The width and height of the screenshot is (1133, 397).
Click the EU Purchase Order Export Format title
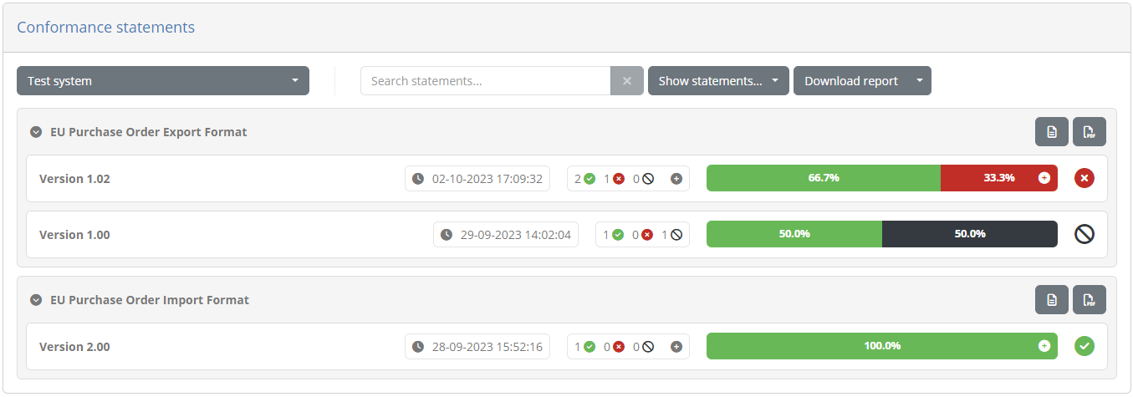149,132
